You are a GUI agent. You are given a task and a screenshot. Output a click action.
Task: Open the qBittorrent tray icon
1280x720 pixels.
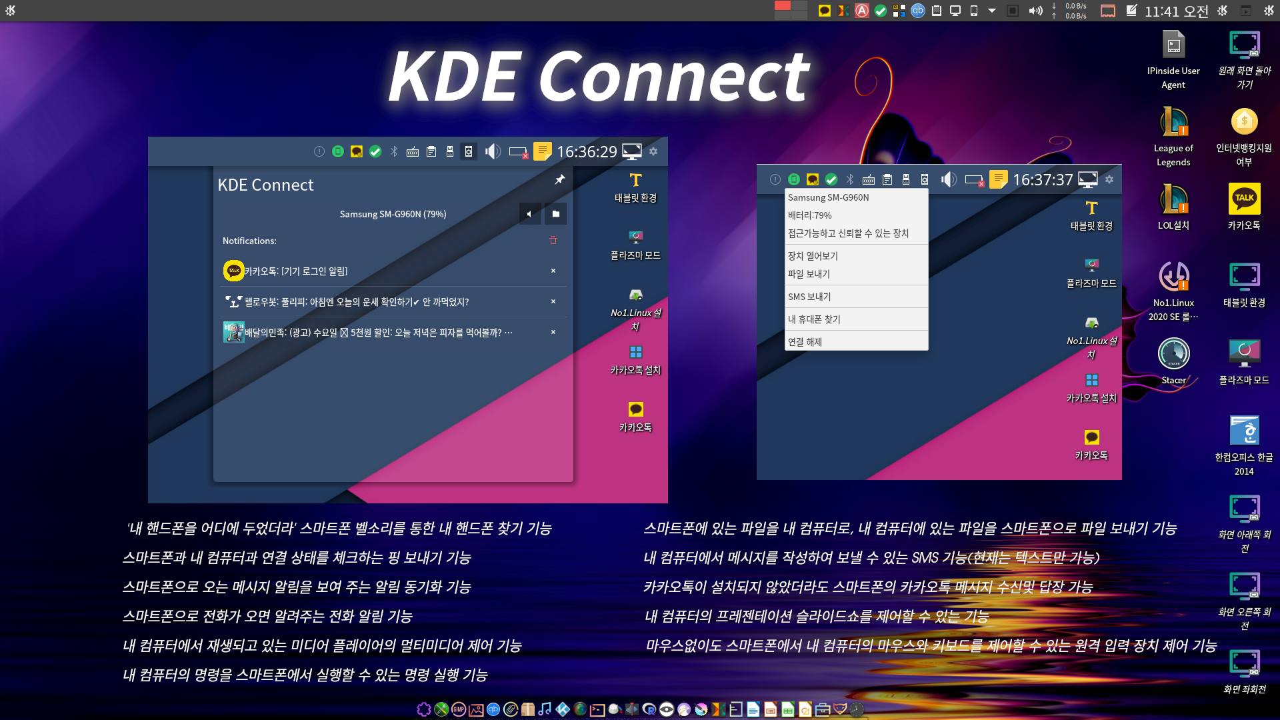pos(918,11)
